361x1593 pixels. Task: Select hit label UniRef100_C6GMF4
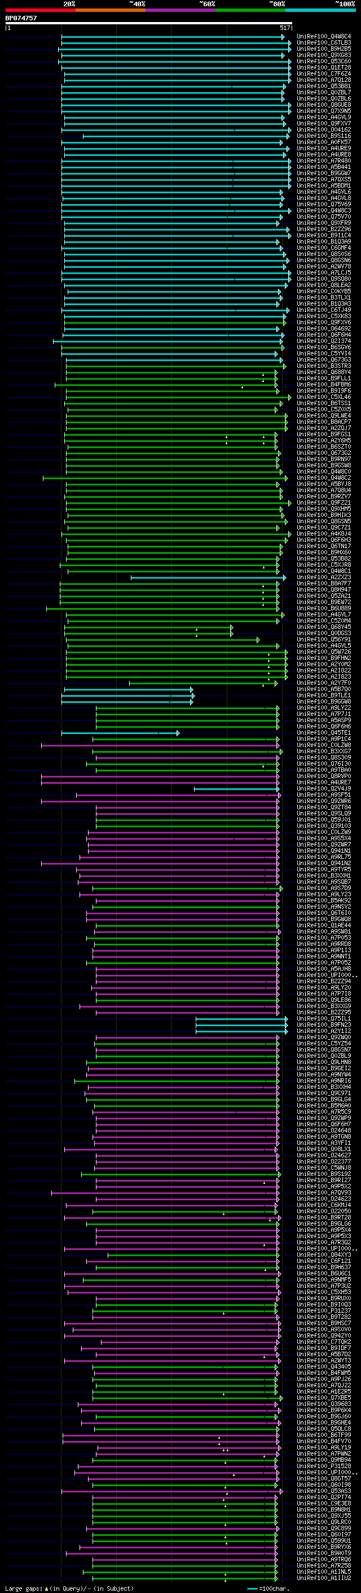324,248
